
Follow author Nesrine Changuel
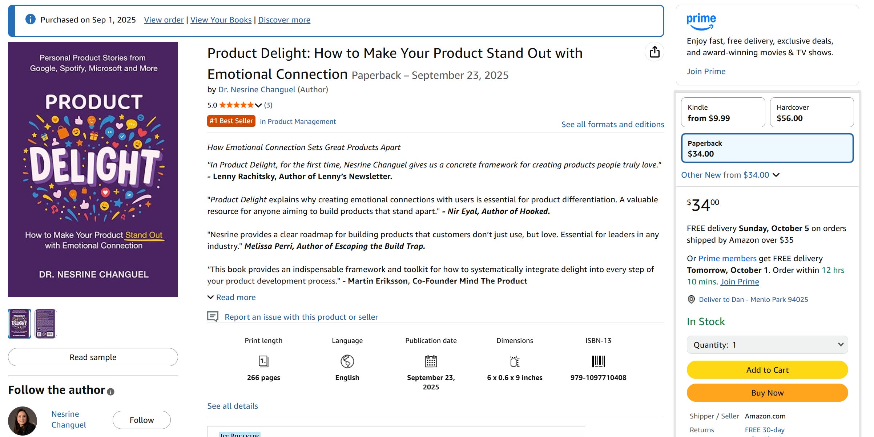[x=142, y=420]
